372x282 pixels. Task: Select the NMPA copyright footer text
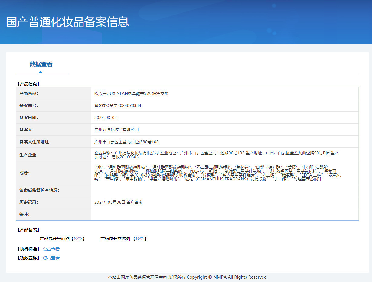187,277
